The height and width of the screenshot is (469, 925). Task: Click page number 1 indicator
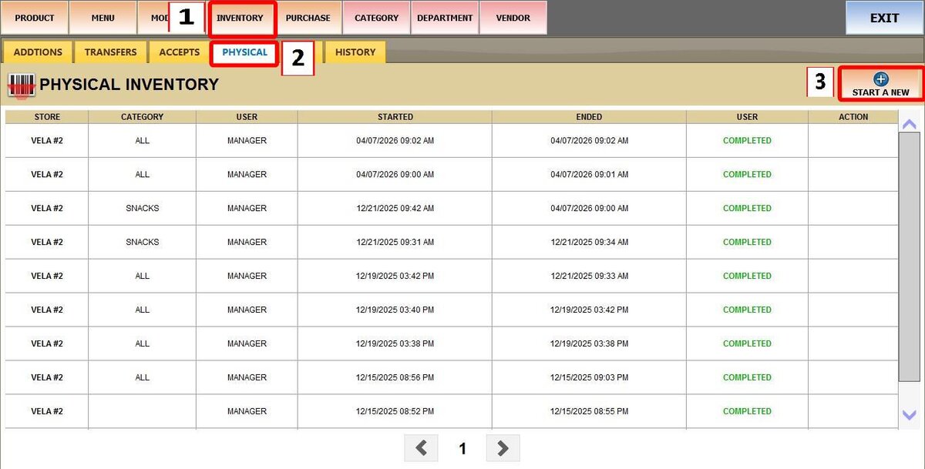[x=462, y=449]
